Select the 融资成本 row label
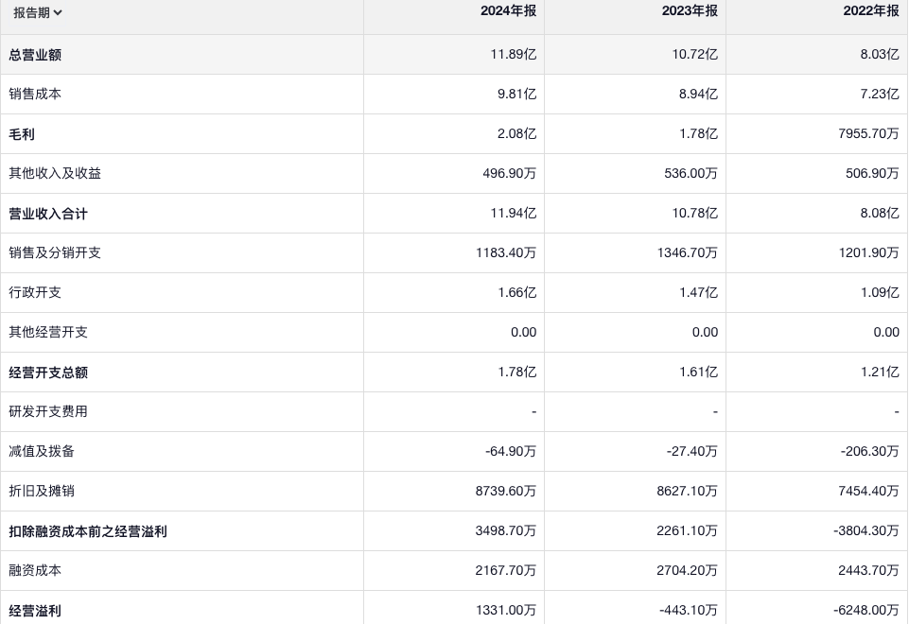Image resolution: width=909 pixels, height=624 pixels. pos(36,571)
